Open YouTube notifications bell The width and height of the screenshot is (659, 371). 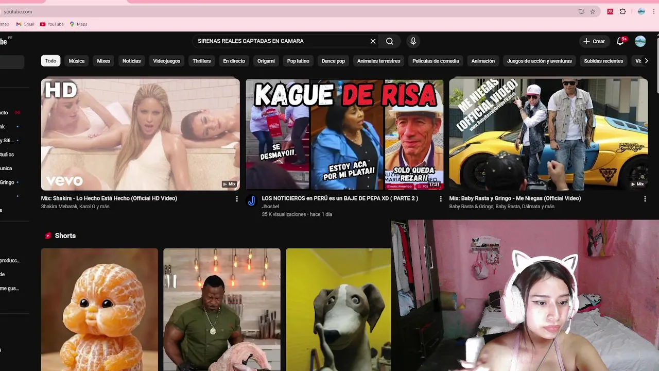click(x=620, y=41)
